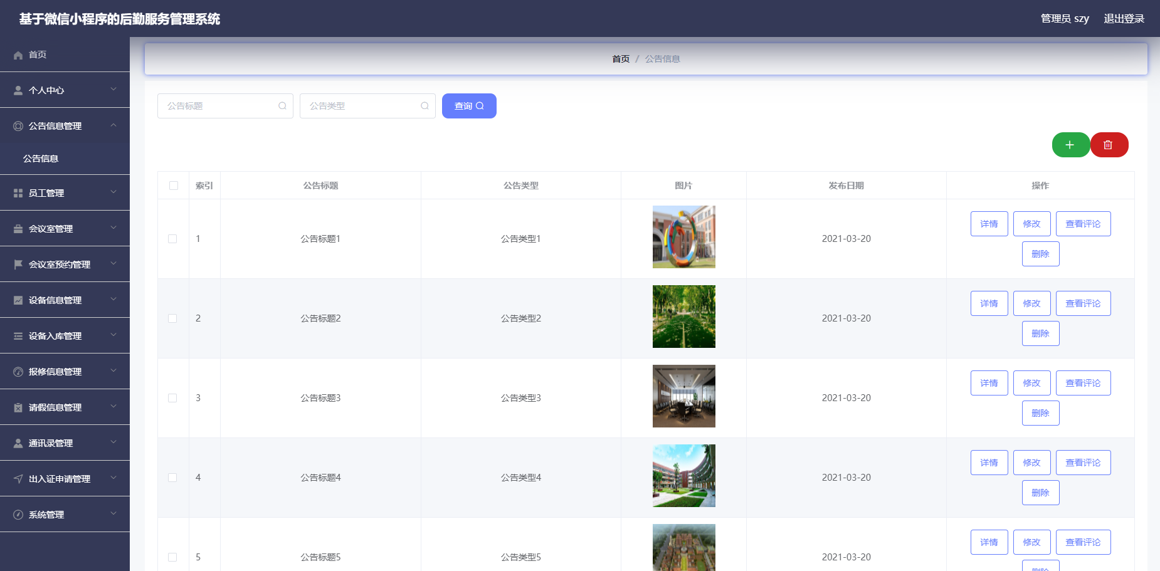Click the chart icon for 设备信息管理
1160x571 pixels.
point(18,300)
